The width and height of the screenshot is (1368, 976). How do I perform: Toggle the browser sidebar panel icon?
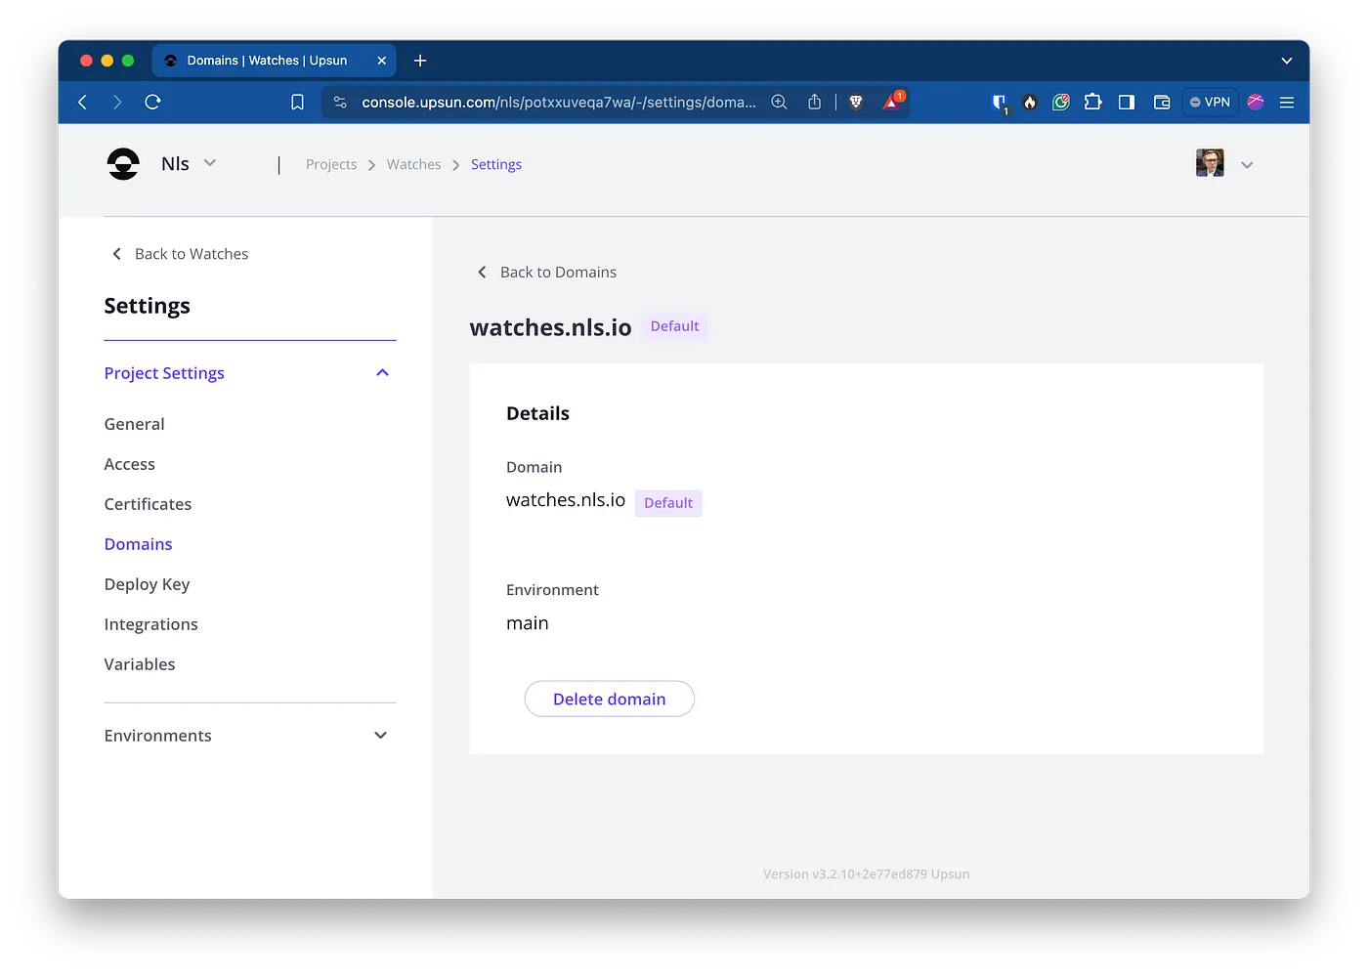point(1127,102)
